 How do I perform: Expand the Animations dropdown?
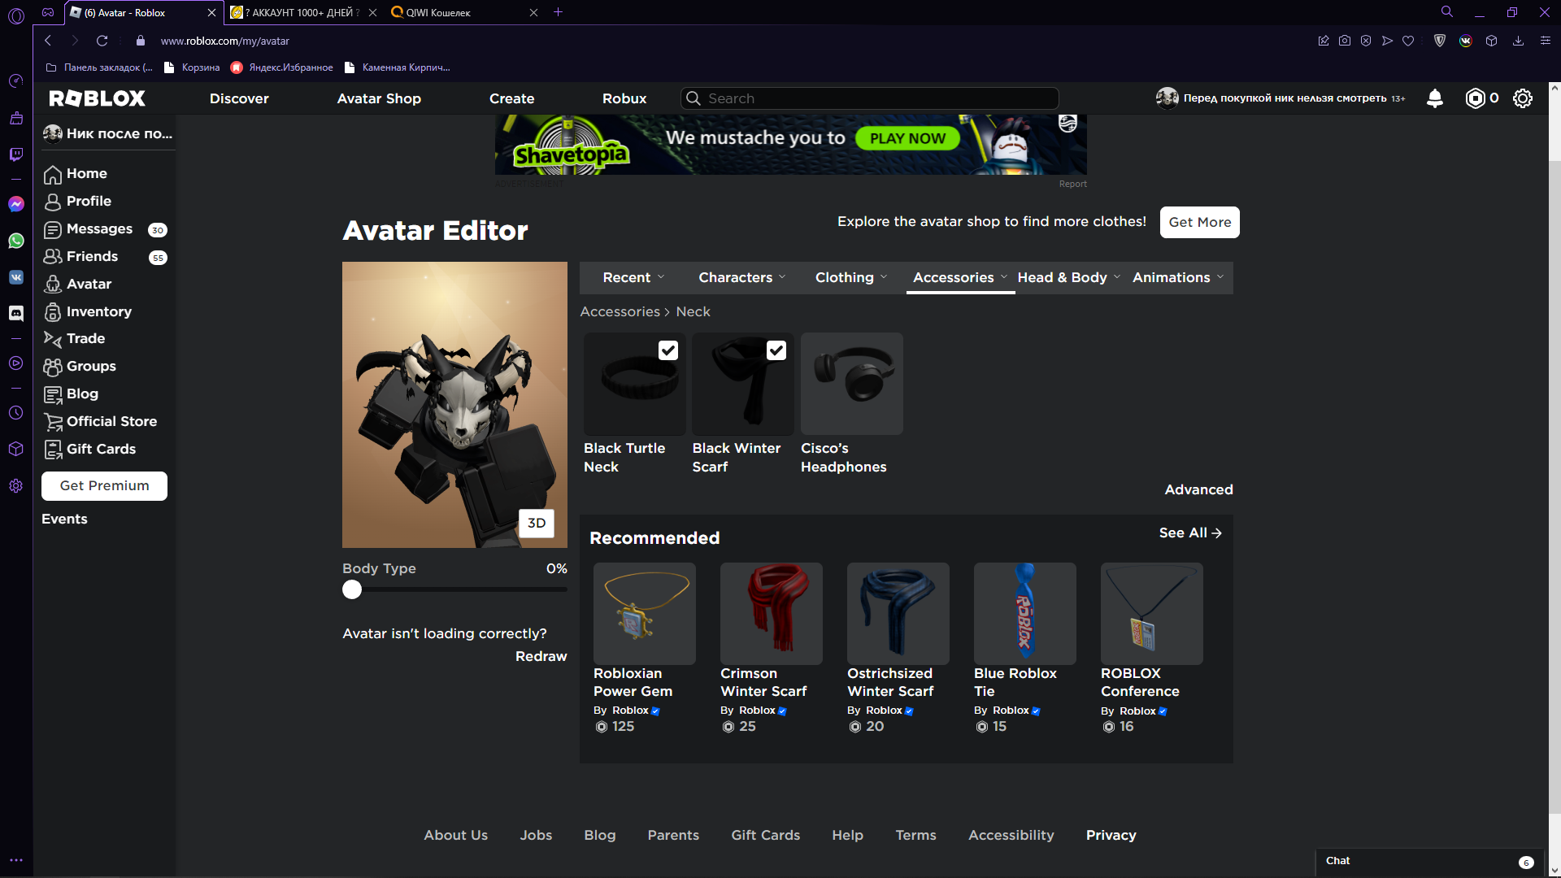1178,277
